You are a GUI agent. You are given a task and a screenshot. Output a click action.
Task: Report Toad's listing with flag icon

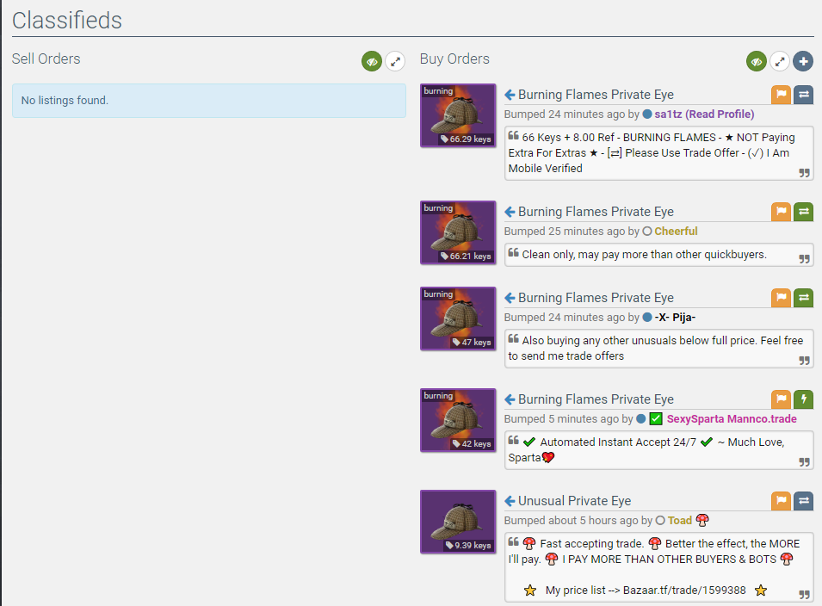coord(781,501)
